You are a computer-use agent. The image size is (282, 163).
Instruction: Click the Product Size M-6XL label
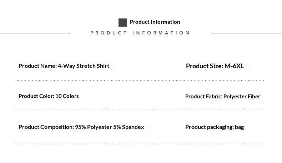215,66
